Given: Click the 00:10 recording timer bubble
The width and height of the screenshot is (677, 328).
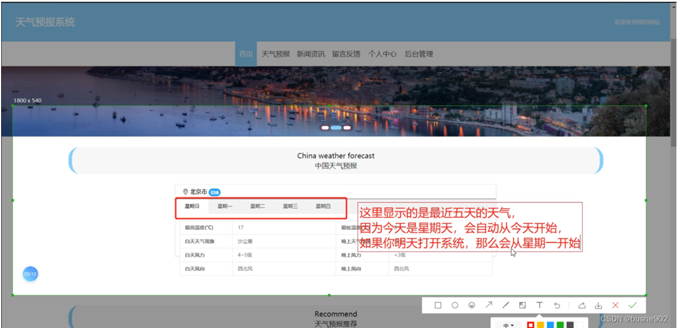Looking at the screenshot, I should coord(30,274).
